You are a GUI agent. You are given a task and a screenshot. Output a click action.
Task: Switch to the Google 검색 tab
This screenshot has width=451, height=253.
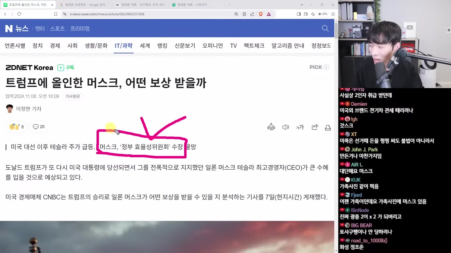pyautogui.click(x=83, y=5)
